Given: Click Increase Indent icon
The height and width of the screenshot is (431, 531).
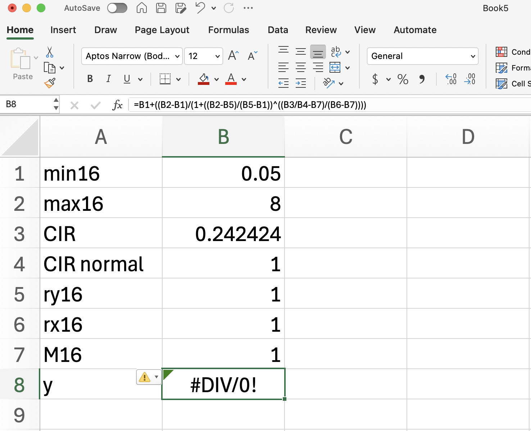Looking at the screenshot, I should [301, 83].
